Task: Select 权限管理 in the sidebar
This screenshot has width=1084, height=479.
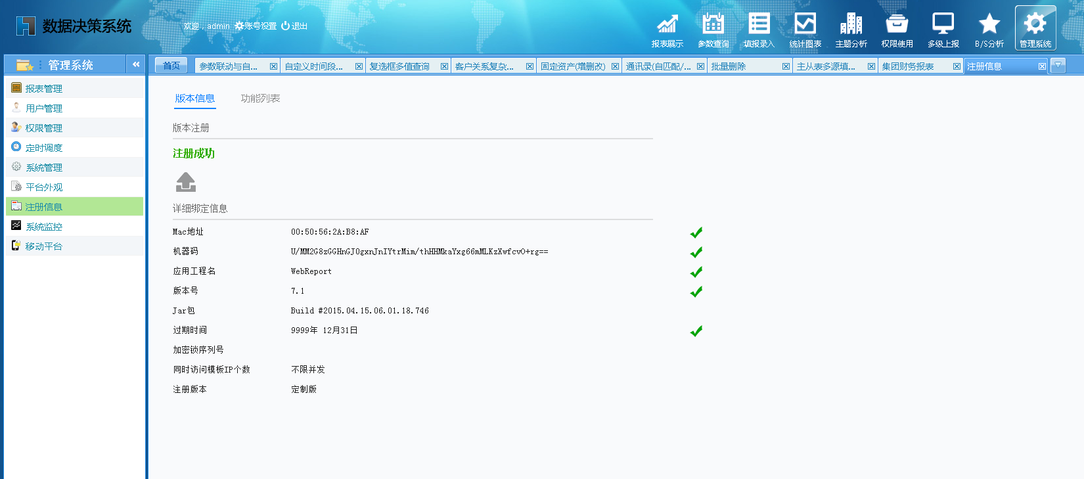Action: pos(74,127)
